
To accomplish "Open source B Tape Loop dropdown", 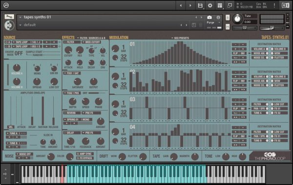I will pyautogui.click(x=27, y=46).
